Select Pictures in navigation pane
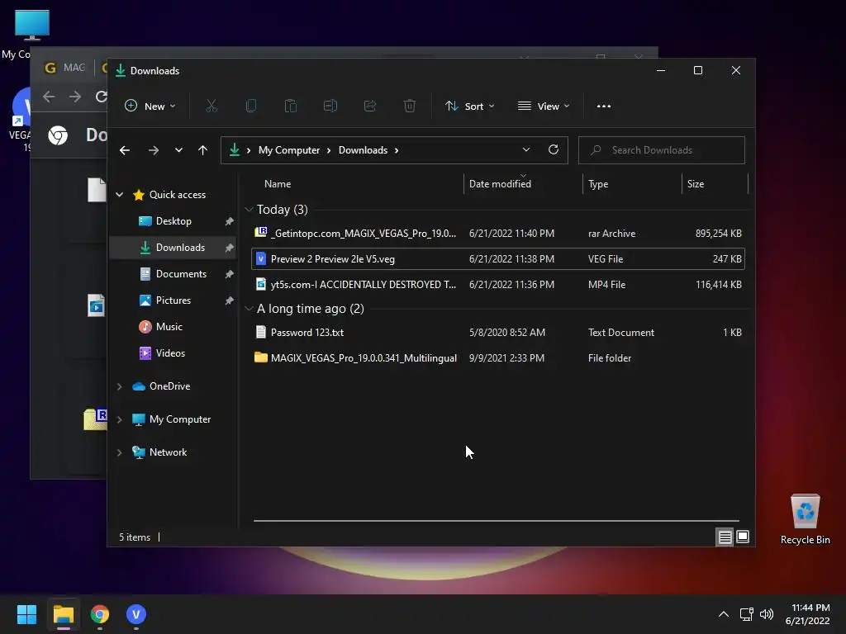This screenshot has height=634, width=846. pyautogui.click(x=173, y=300)
